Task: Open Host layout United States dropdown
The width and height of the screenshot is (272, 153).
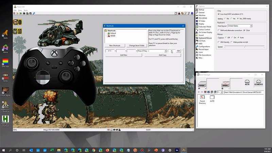Action: coord(240,26)
